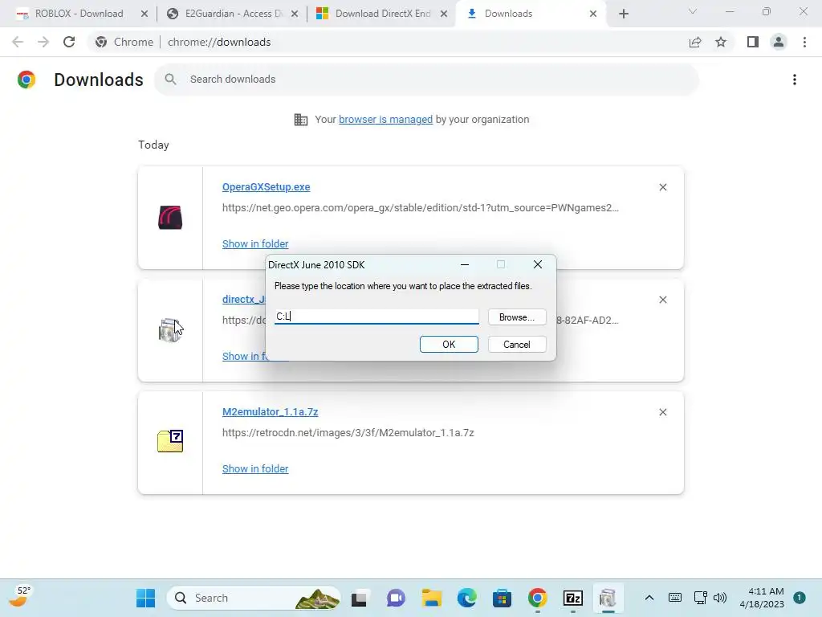The height and width of the screenshot is (617, 822).
Task: Open the notification count badge
Action: pyautogui.click(x=800, y=598)
